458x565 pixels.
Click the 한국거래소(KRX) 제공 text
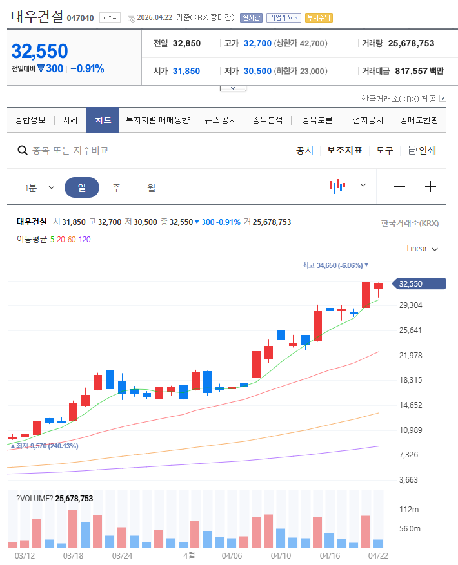coord(399,99)
